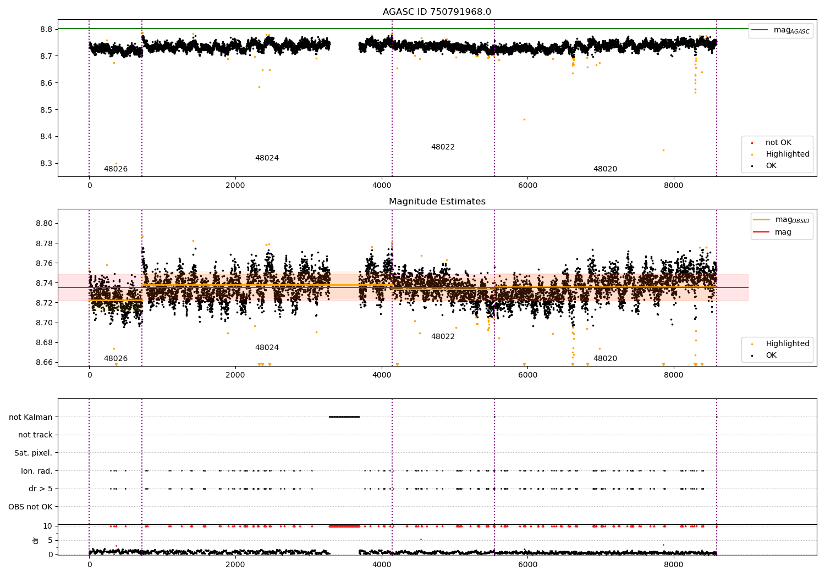Click the red 'mag' legend line
The height and width of the screenshot is (577, 825).
[x=762, y=232]
